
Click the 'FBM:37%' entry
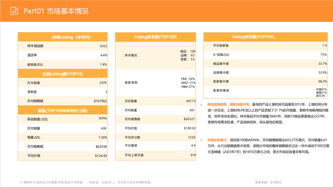tap(188, 87)
